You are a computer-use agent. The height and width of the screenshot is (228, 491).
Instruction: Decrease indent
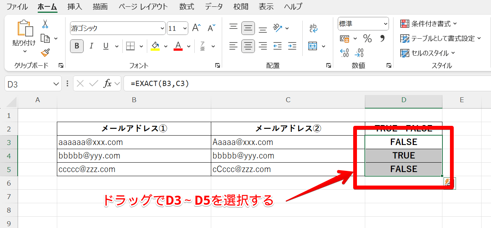point(278,46)
